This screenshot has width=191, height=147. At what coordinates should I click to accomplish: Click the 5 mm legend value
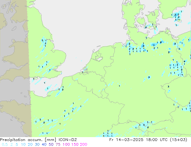[17, 145]
